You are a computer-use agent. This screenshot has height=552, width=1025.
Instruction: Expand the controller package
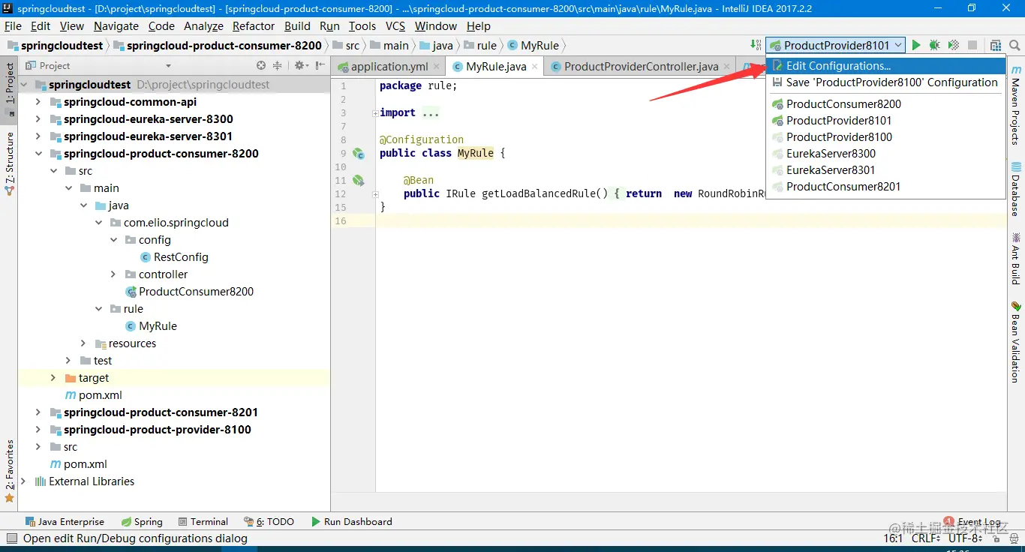coord(113,274)
